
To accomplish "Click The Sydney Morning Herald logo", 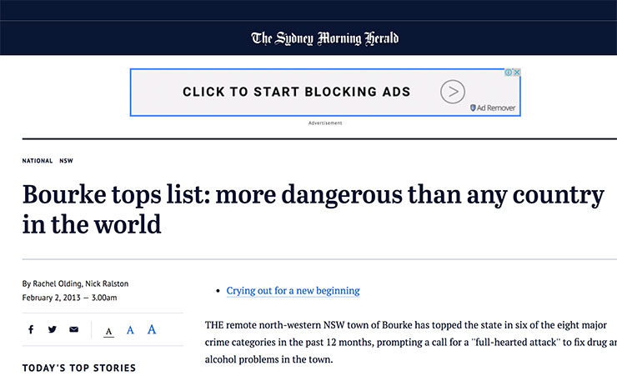I will pyautogui.click(x=324, y=38).
